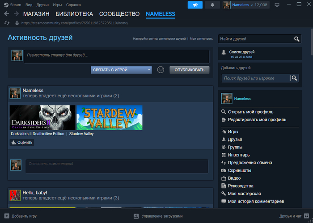The image size is (313, 223).
Task: Open Открыть мой профиль link
Action: click(x=250, y=112)
